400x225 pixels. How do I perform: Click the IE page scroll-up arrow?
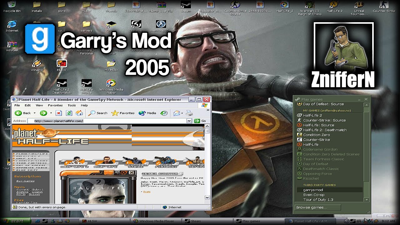(x=207, y=126)
